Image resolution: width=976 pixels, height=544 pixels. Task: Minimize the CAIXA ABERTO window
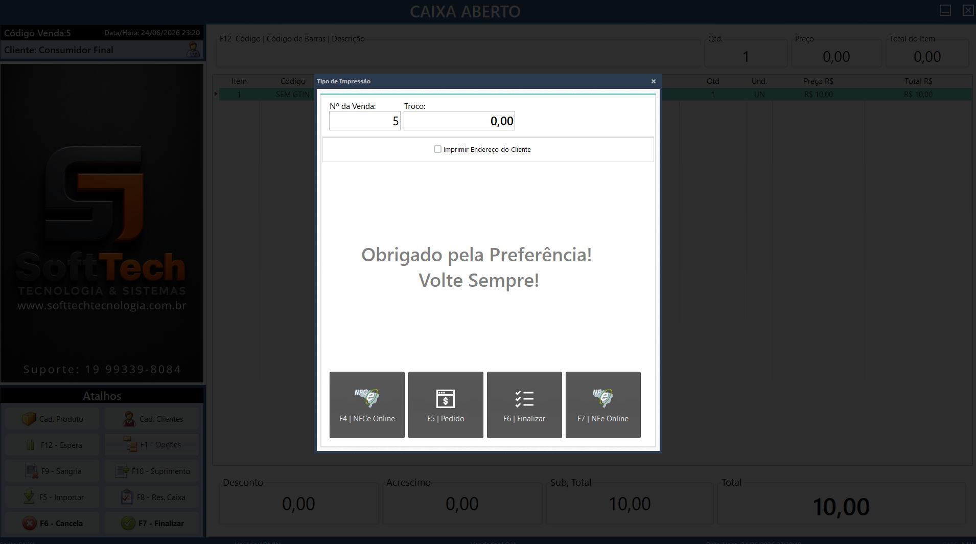[x=945, y=10]
